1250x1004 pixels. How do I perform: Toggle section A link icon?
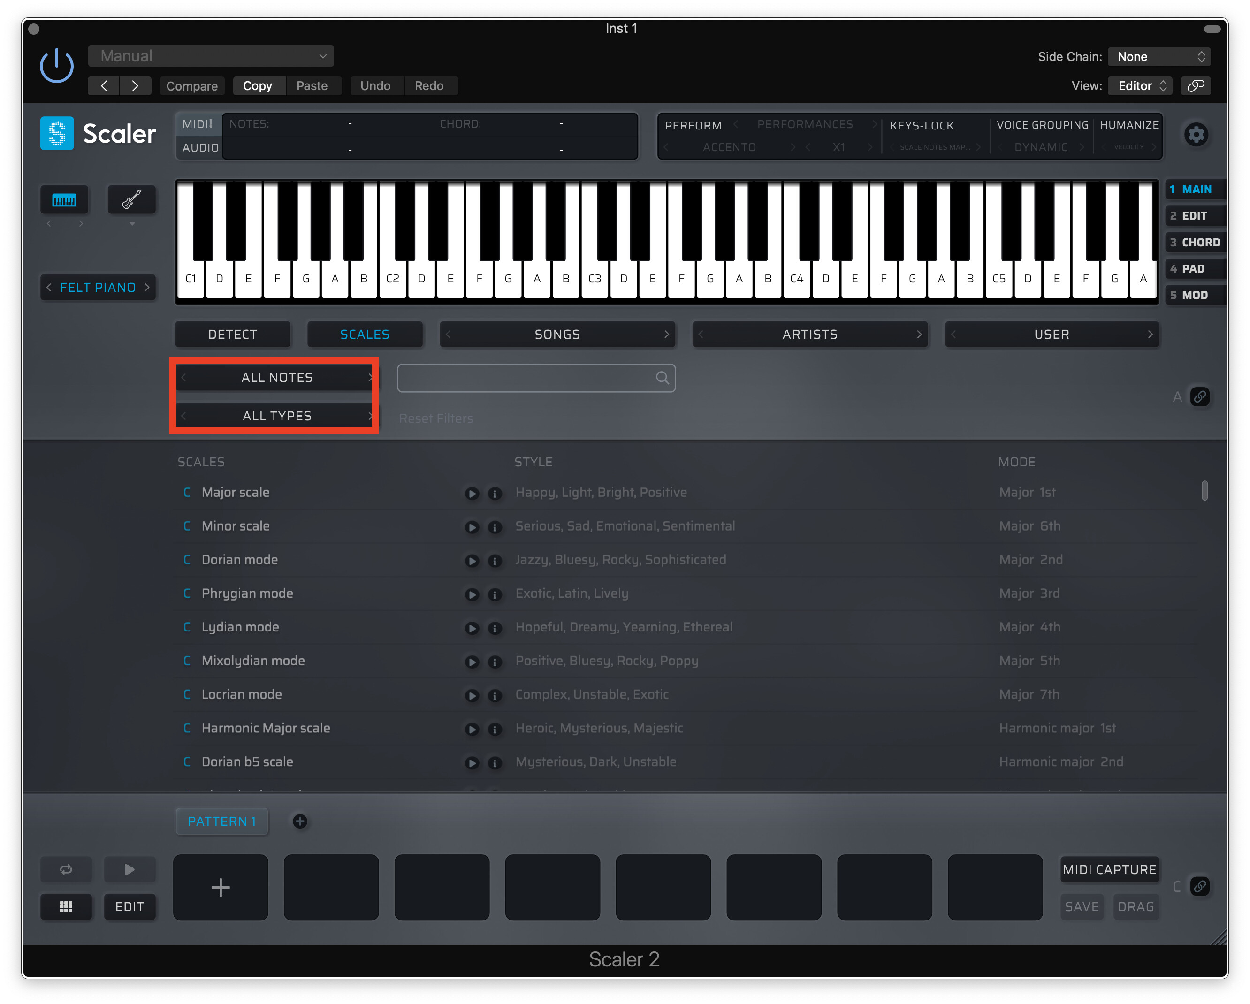tap(1200, 397)
